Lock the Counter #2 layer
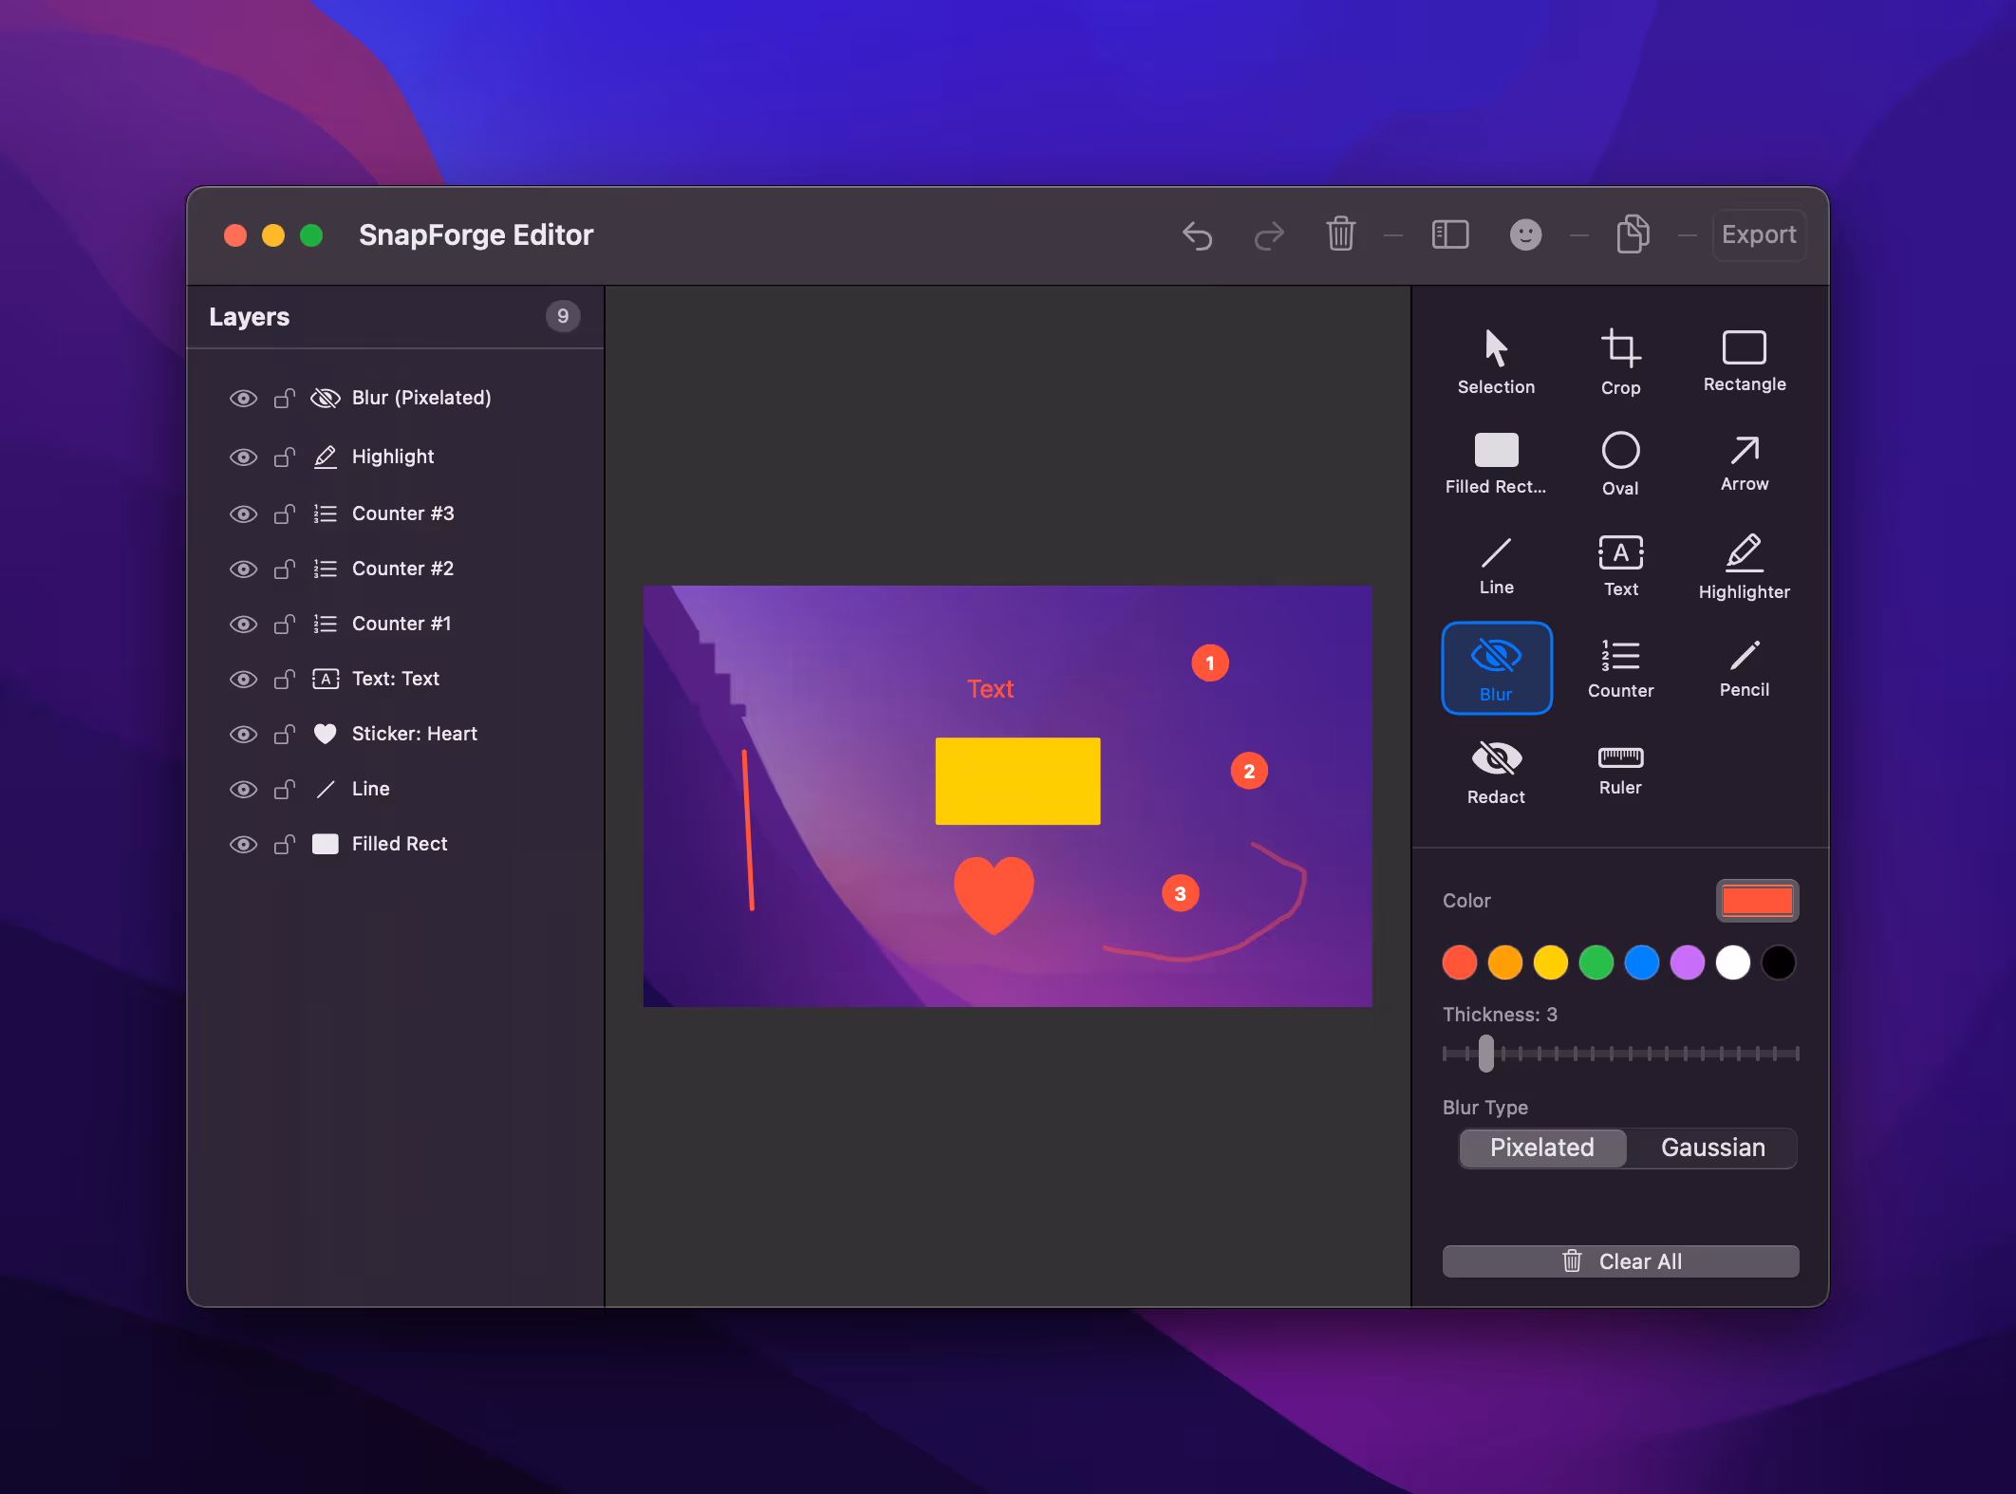 pyautogui.click(x=285, y=569)
